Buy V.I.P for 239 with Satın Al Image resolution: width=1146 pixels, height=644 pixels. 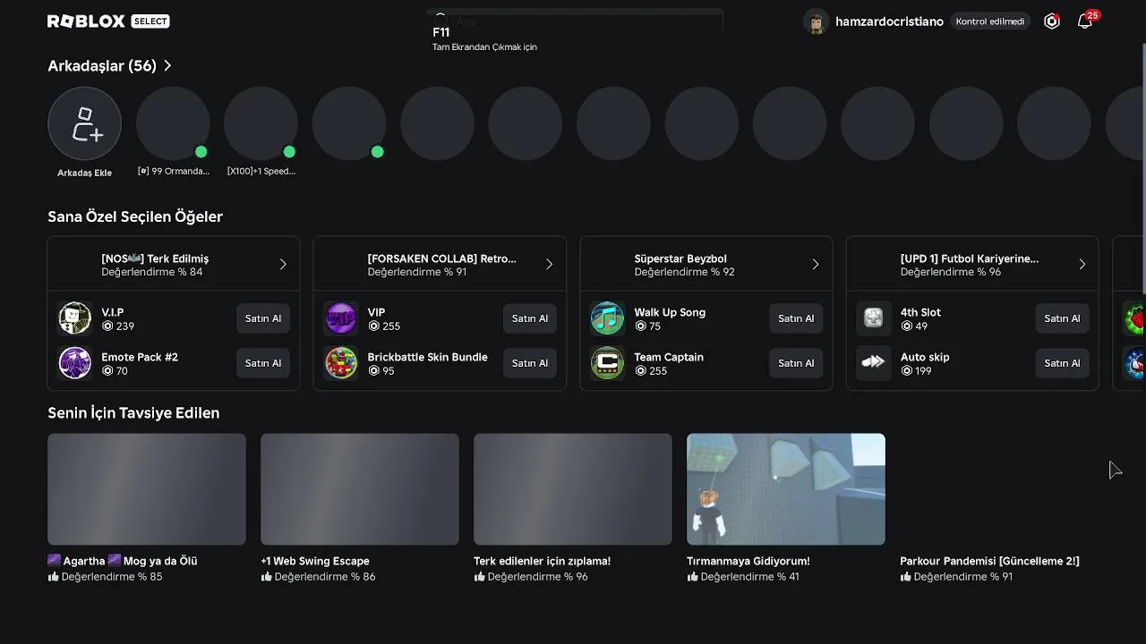pos(263,318)
